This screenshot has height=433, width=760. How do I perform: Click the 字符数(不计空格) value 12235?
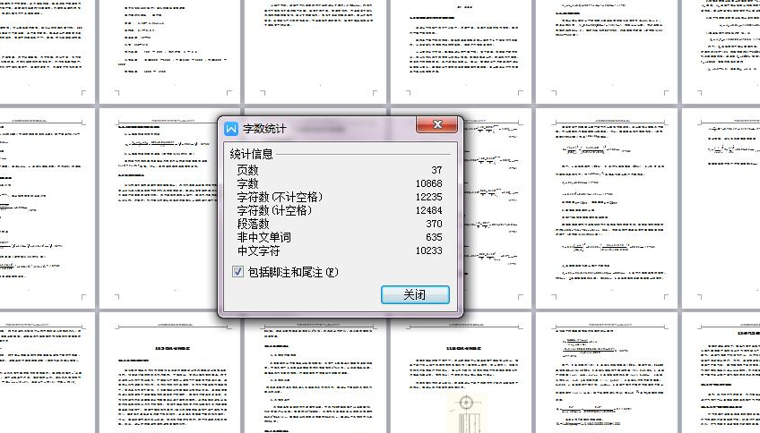tap(428, 198)
